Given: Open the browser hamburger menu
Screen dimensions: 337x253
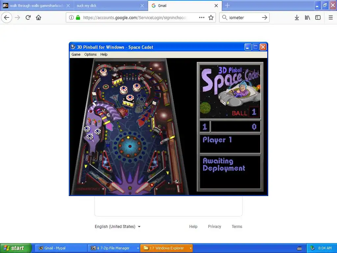Looking at the screenshot, I should (330, 17).
